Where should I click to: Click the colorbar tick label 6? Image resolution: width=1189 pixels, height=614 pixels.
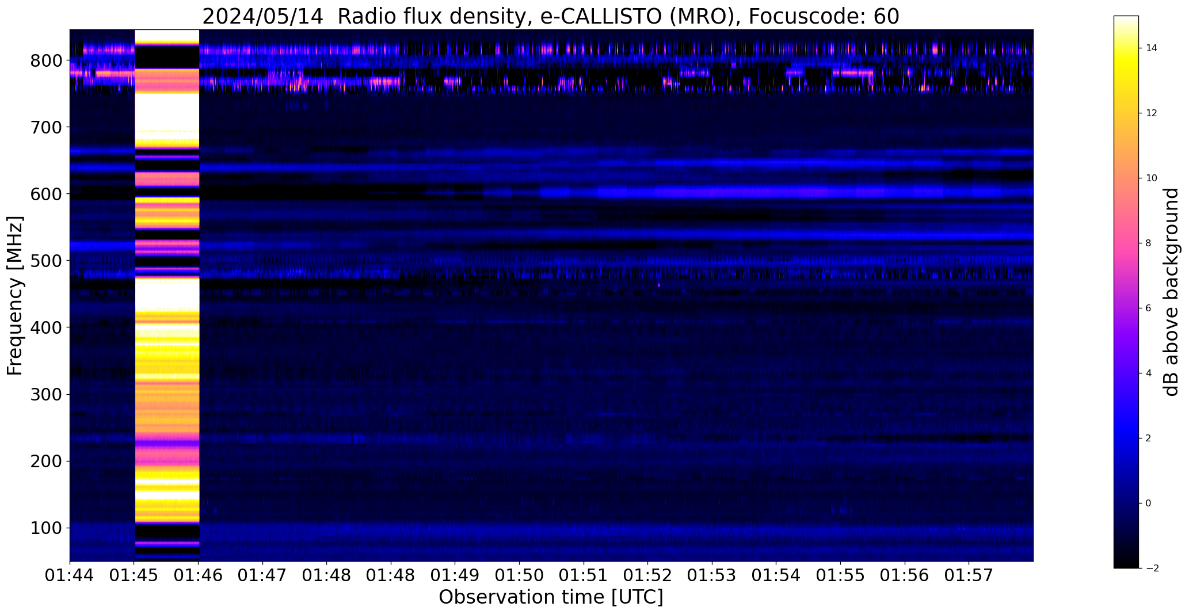coord(1148,308)
